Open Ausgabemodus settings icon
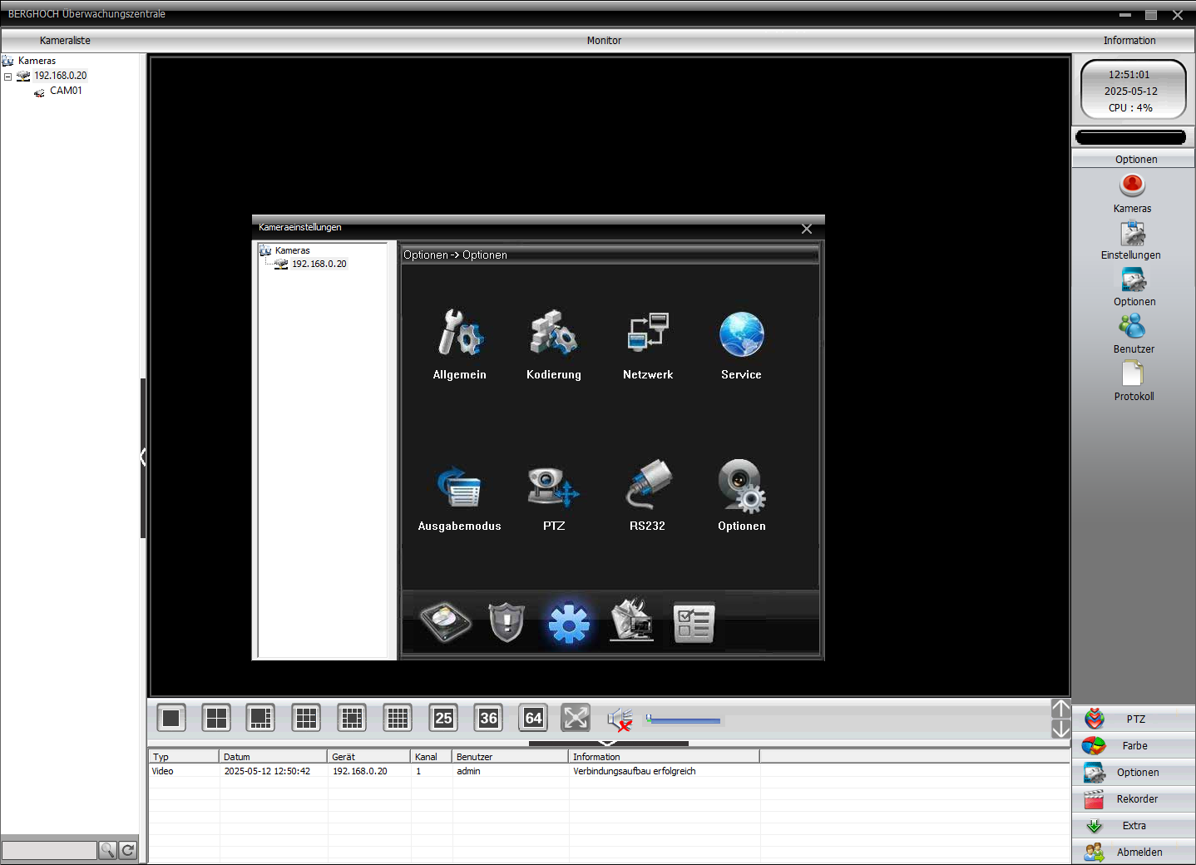The height and width of the screenshot is (865, 1196). click(460, 486)
